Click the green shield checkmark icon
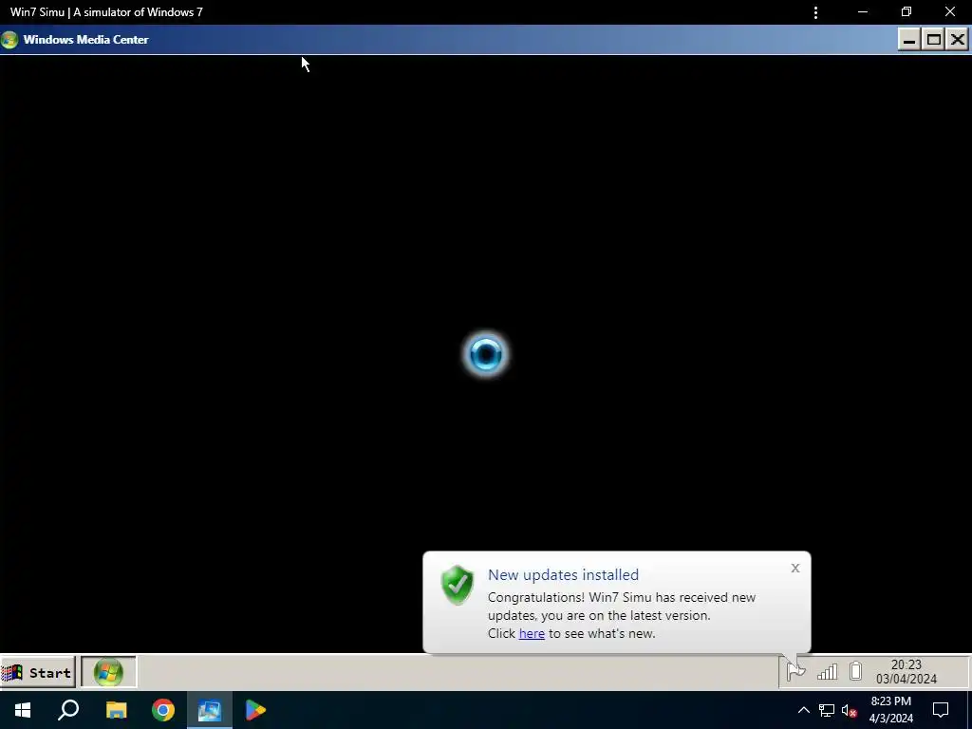 click(x=458, y=585)
